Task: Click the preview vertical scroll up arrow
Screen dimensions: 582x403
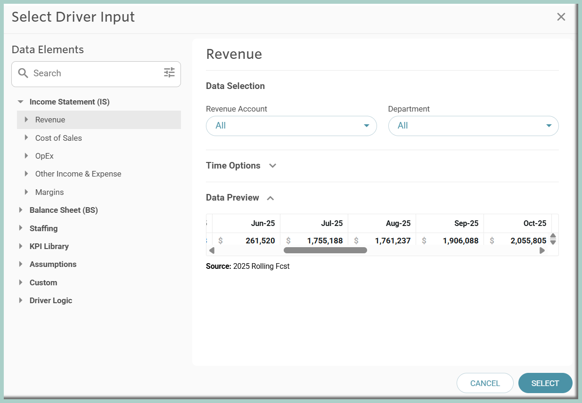Action: [553, 236]
